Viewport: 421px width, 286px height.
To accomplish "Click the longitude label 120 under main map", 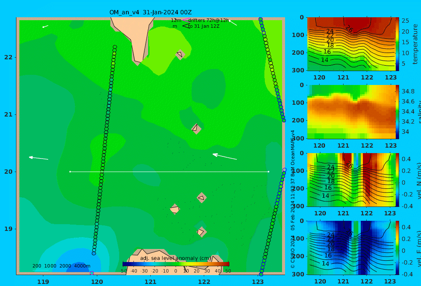I will [x=97, y=282].
